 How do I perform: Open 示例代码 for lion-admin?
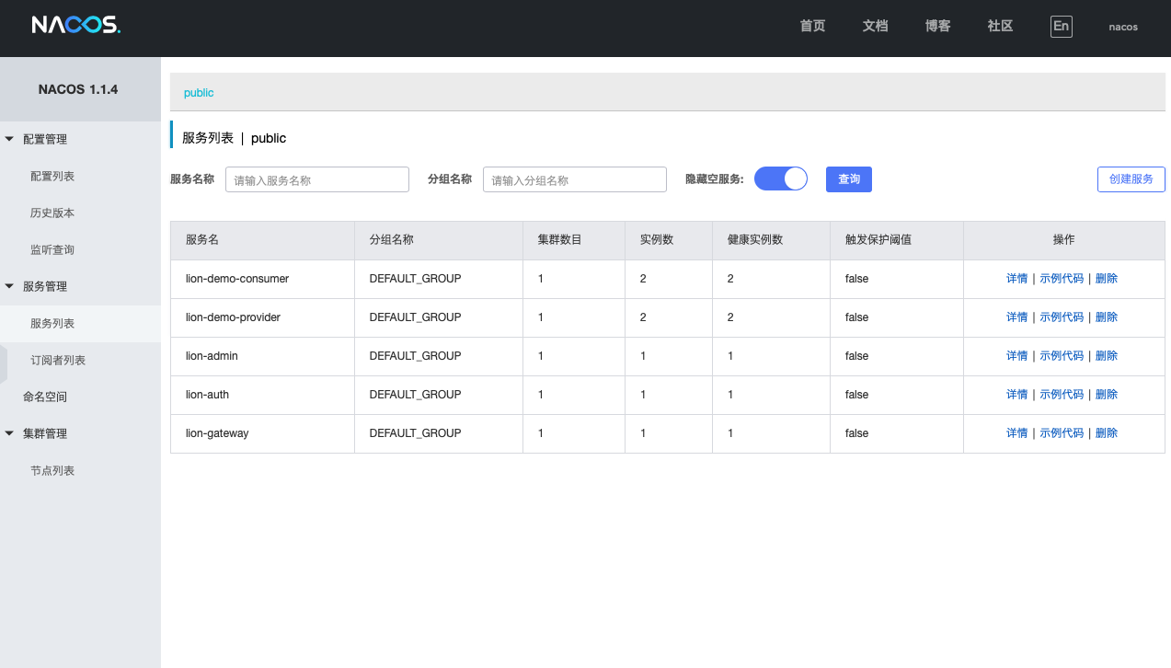pyautogui.click(x=1062, y=356)
